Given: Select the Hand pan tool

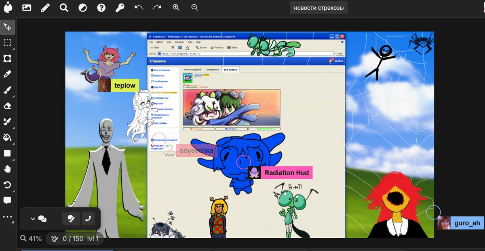Looking at the screenshot, I should point(7,169).
